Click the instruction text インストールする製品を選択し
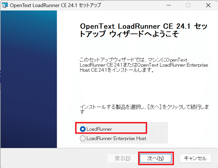Screen dimensions: 218x168 click(144, 109)
